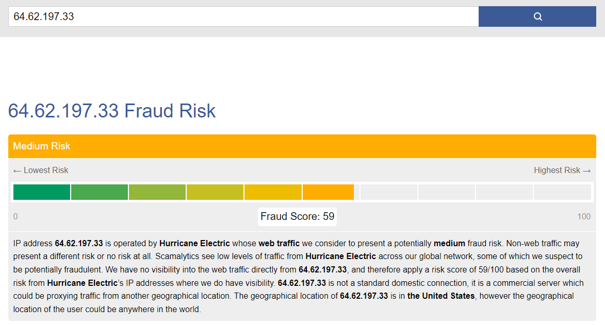Viewport: 605px width, 325px height.
Task: Click the 0 scale minimum label
Action: pos(15,217)
